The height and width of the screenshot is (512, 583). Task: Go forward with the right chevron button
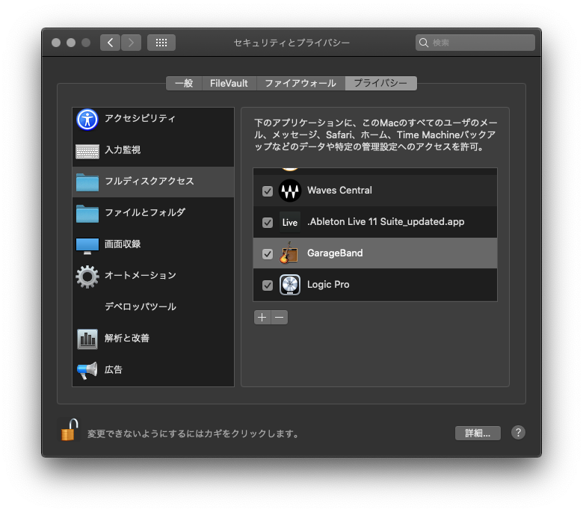131,43
